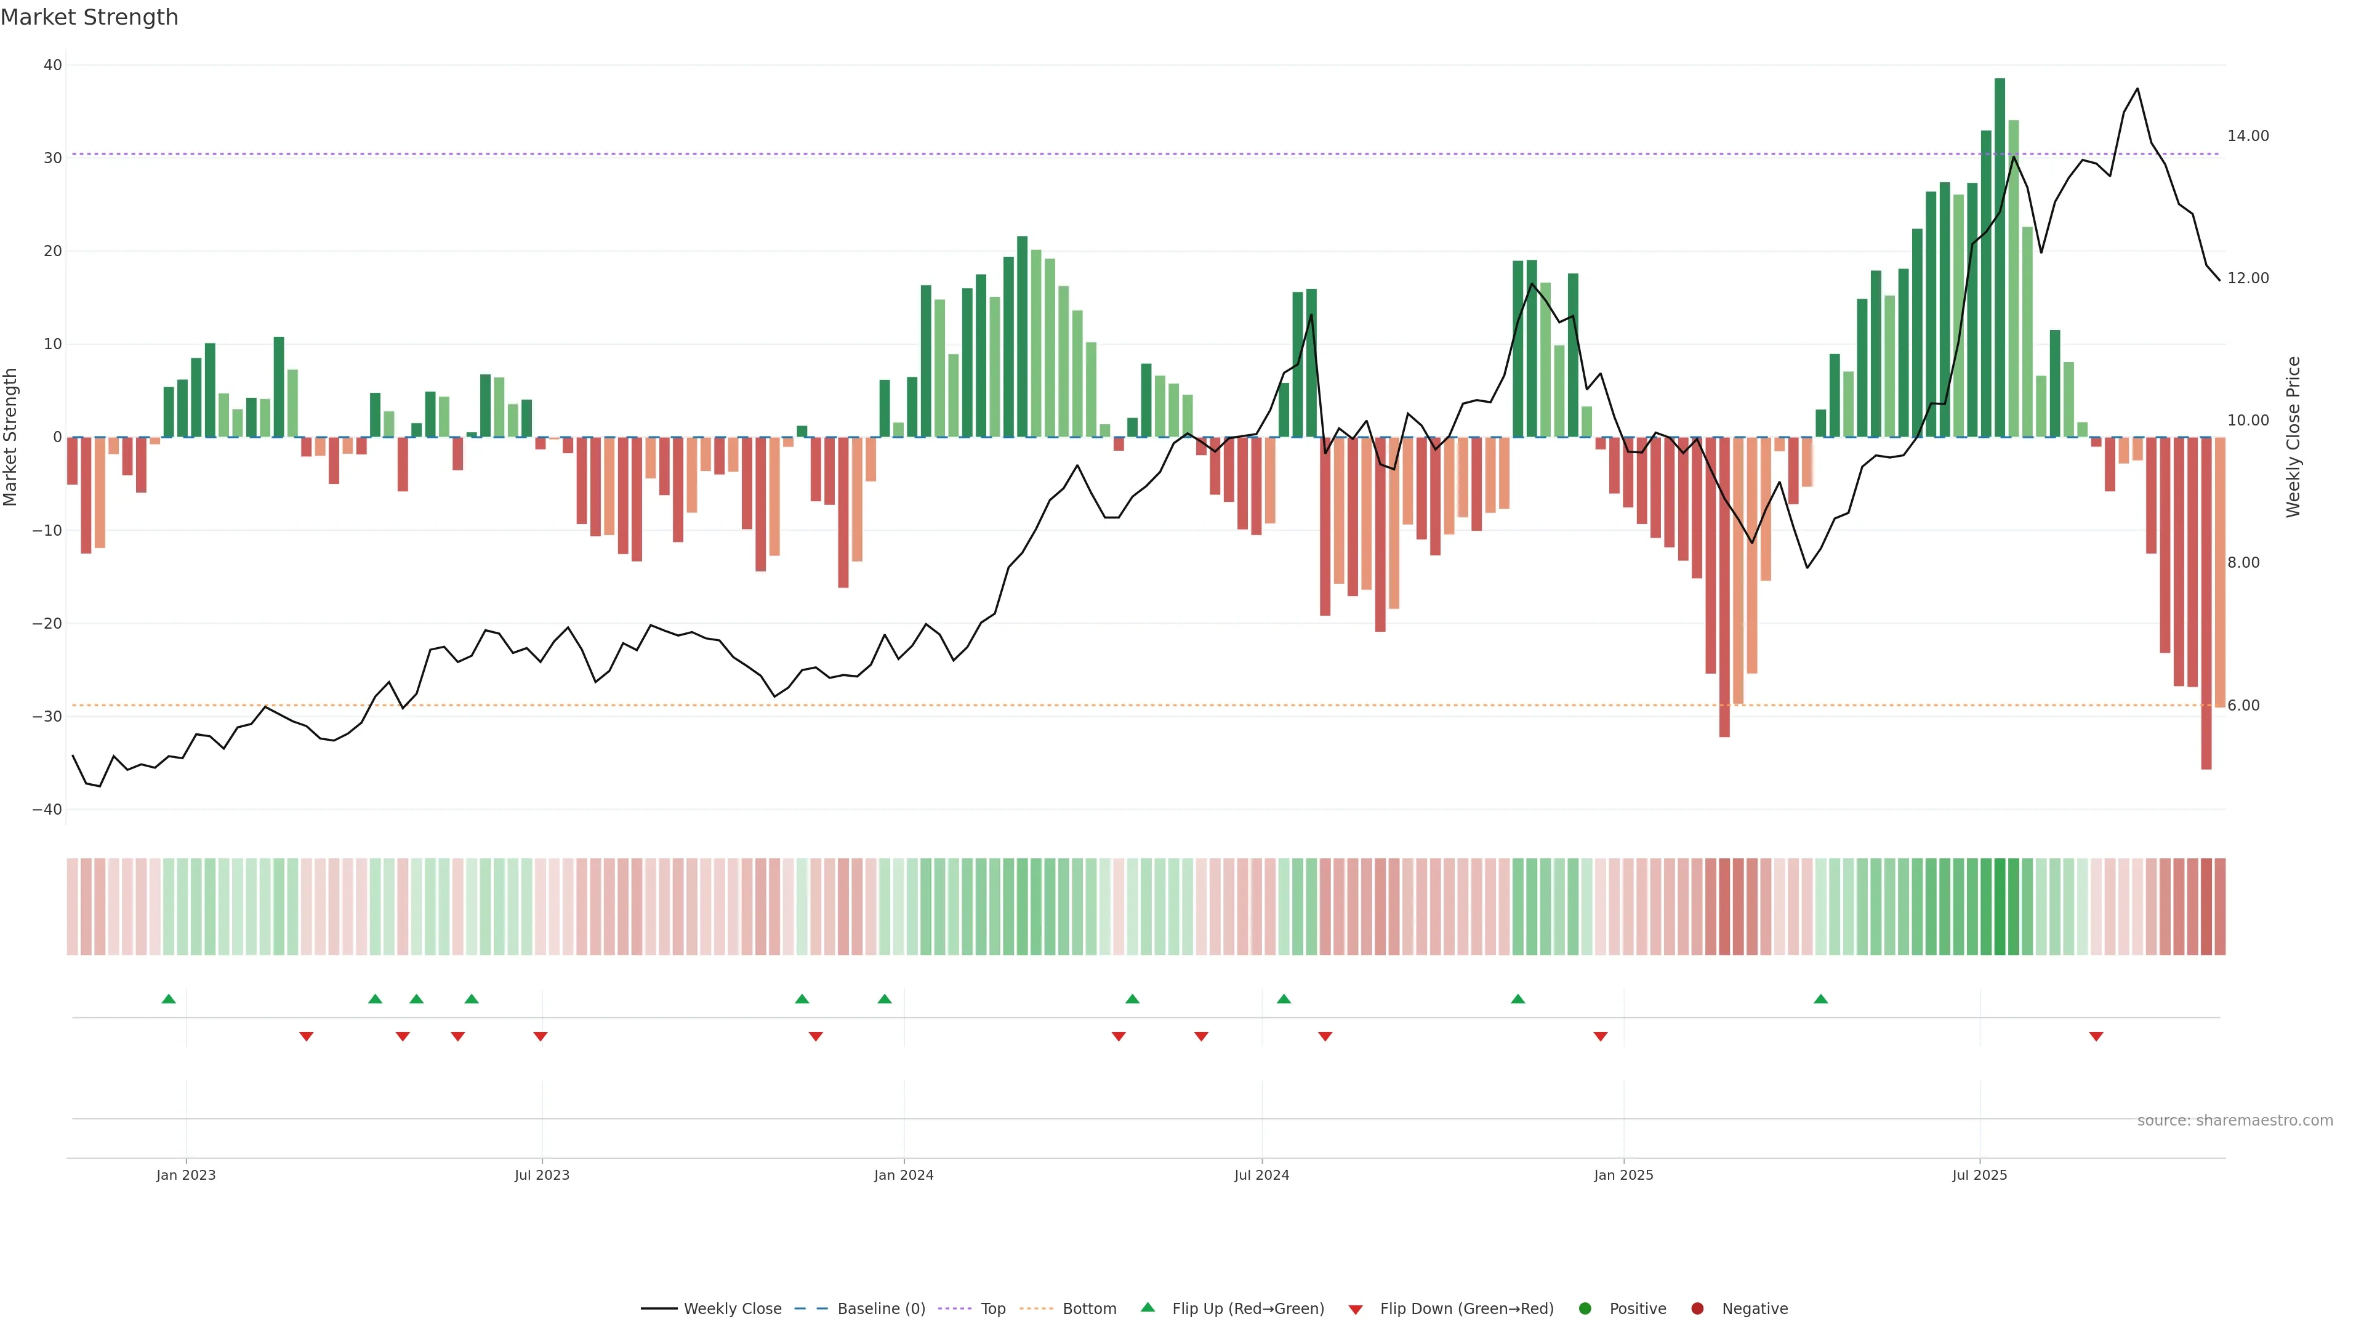
Task: Click darkest green heatmap cell in strip
Action: coord(2000,907)
